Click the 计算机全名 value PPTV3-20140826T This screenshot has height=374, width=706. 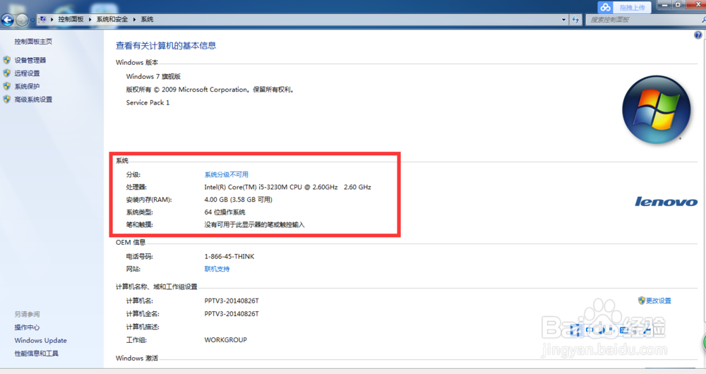click(x=232, y=314)
